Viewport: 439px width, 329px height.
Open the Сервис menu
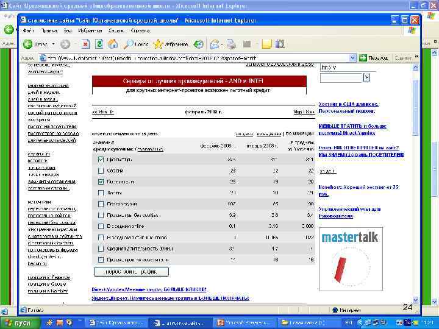pyautogui.click(x=116, y=30)
